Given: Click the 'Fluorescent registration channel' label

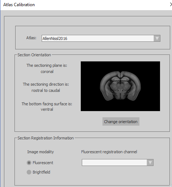Looking at the screenshot, I should [109, 152].
